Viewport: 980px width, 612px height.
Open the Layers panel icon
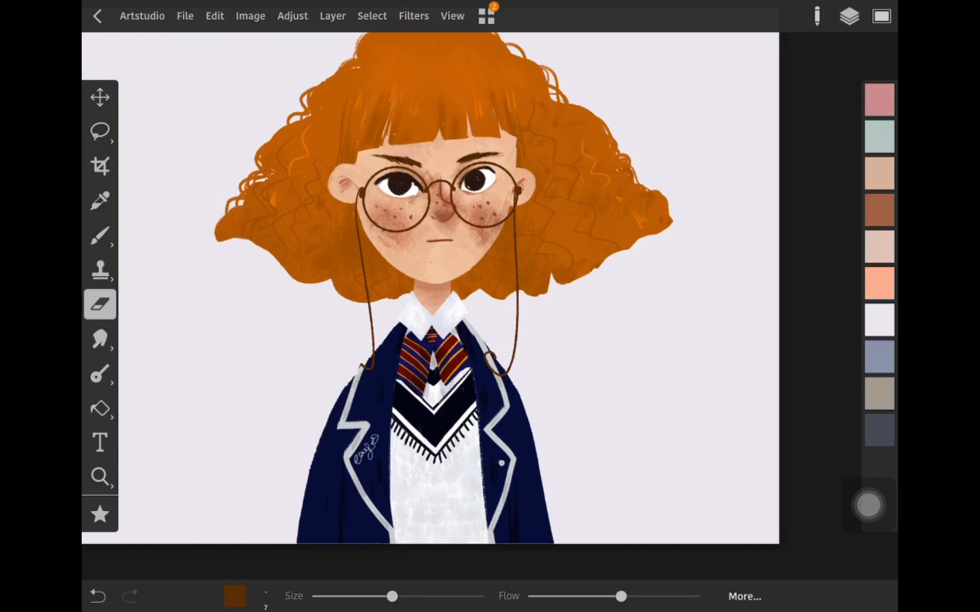click(849, 16)
